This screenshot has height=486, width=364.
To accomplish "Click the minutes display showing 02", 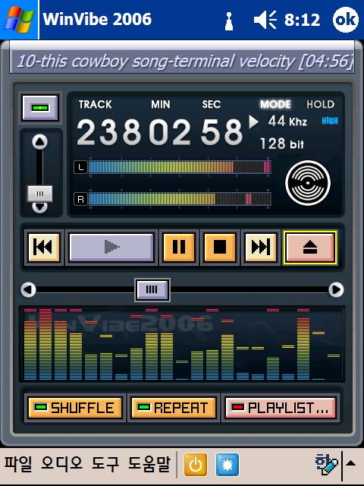I will click(170, 133).
